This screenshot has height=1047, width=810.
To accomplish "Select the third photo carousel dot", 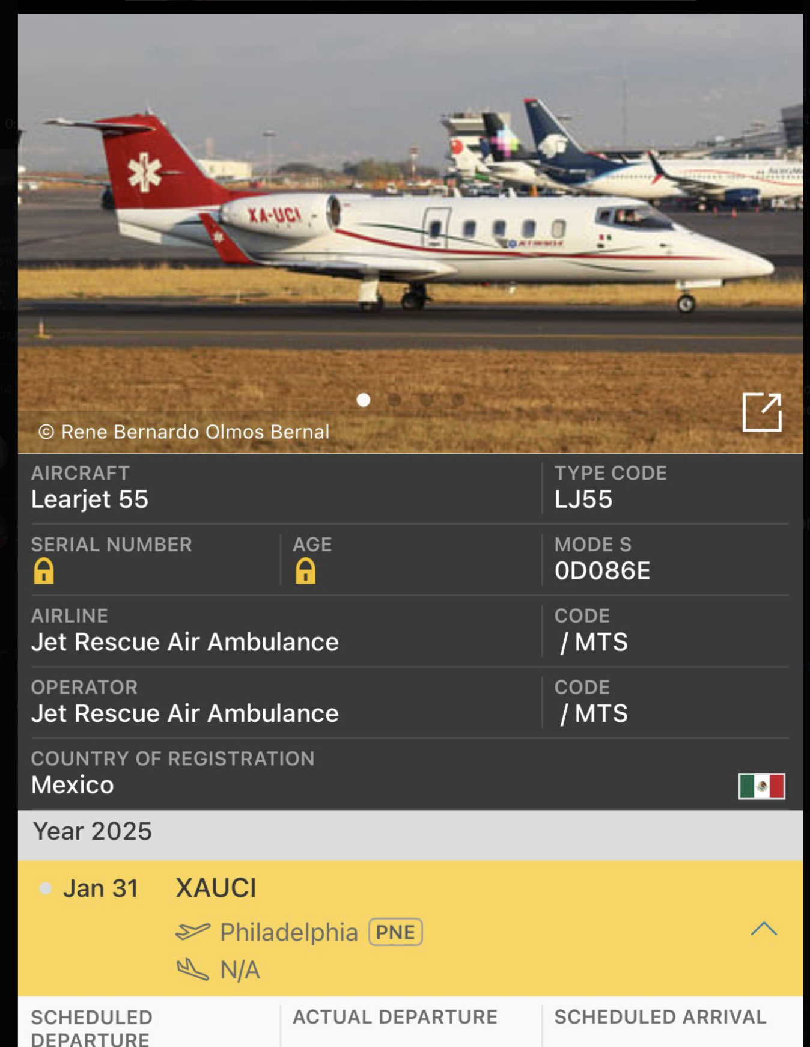I will [427, 400].
